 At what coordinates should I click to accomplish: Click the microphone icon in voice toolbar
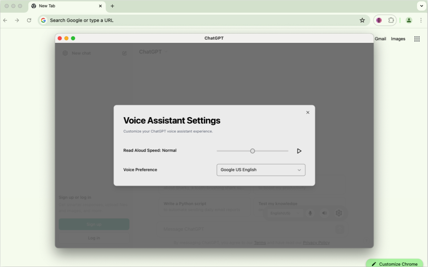[x=310, y=213]
